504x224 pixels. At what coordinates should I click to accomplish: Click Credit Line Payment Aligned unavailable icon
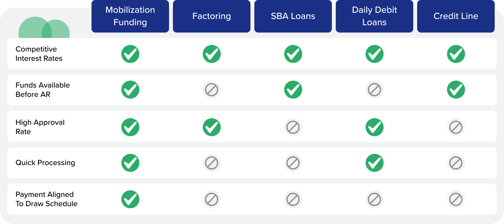coord(456,199)
